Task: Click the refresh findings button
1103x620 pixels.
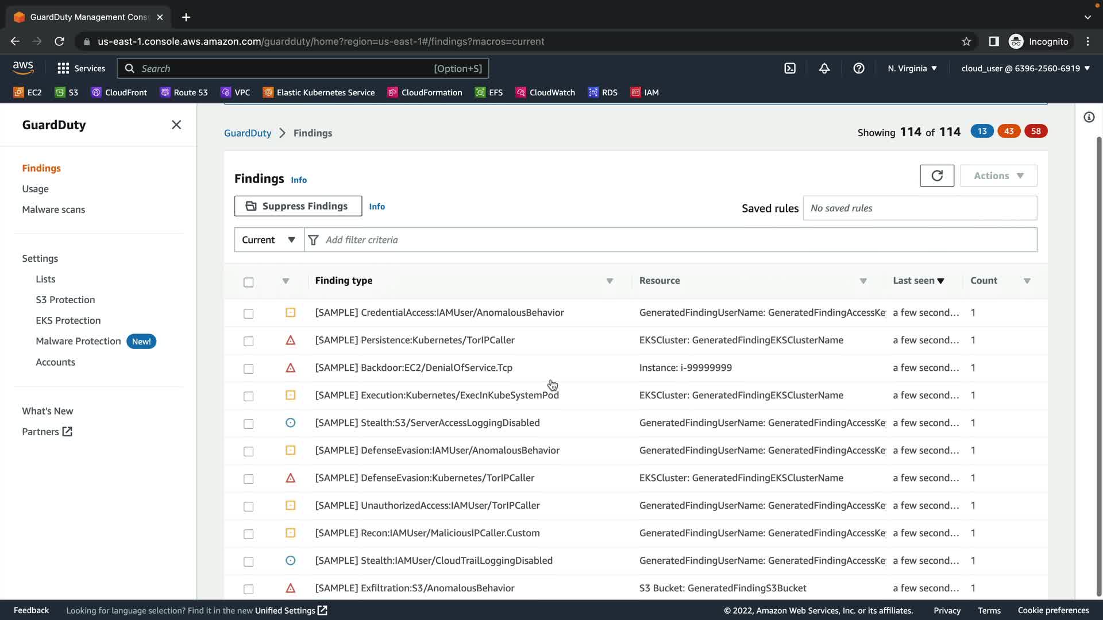Action: pos(936,176)
